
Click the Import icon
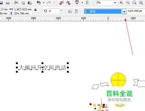click(x=61, y=3)
